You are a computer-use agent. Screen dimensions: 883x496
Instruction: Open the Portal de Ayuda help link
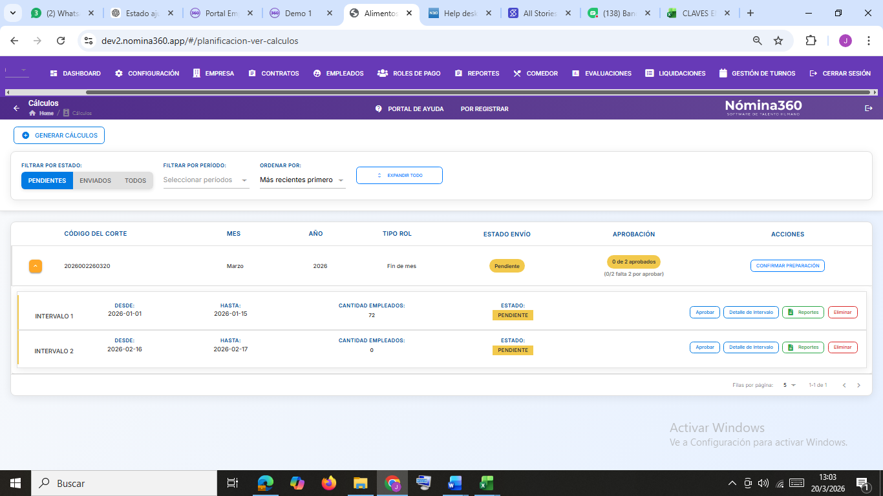click(409, 108)
